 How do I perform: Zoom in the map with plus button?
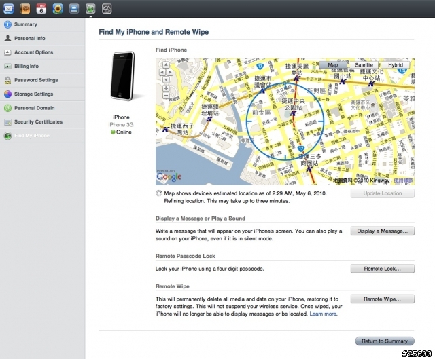click(166, 88)
